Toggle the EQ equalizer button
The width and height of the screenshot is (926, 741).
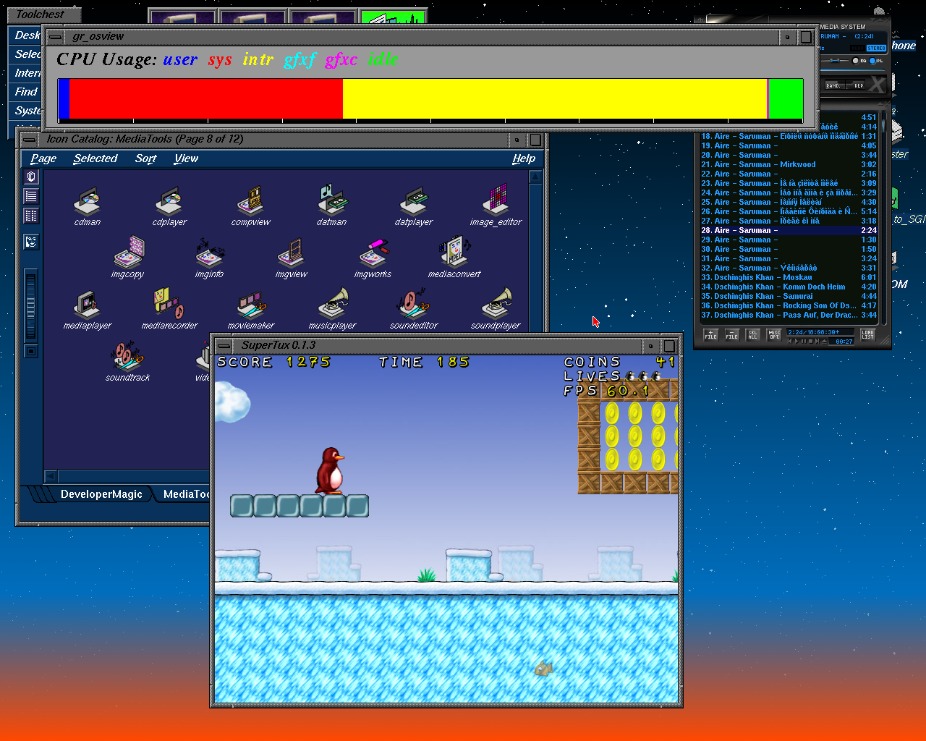856,61
